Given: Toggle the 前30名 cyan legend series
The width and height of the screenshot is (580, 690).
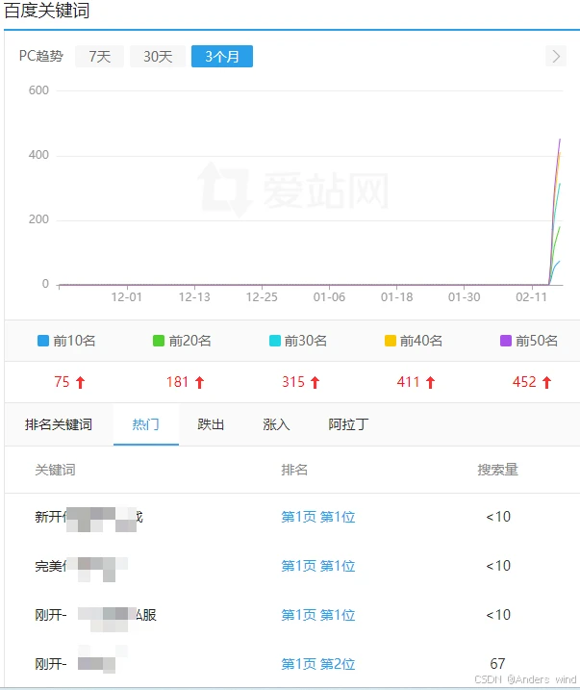Looking at the screenshot, I should point(297,341).
